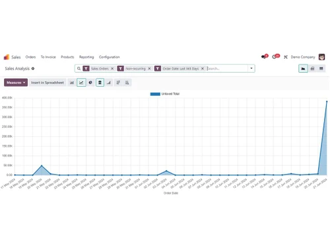Click the Order Date axis label
330x248 pixels.
(171, 193)
